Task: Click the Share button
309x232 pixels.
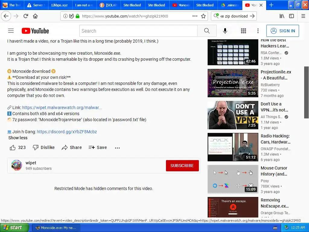Action: pyautogui.click(x=72, y=147)
